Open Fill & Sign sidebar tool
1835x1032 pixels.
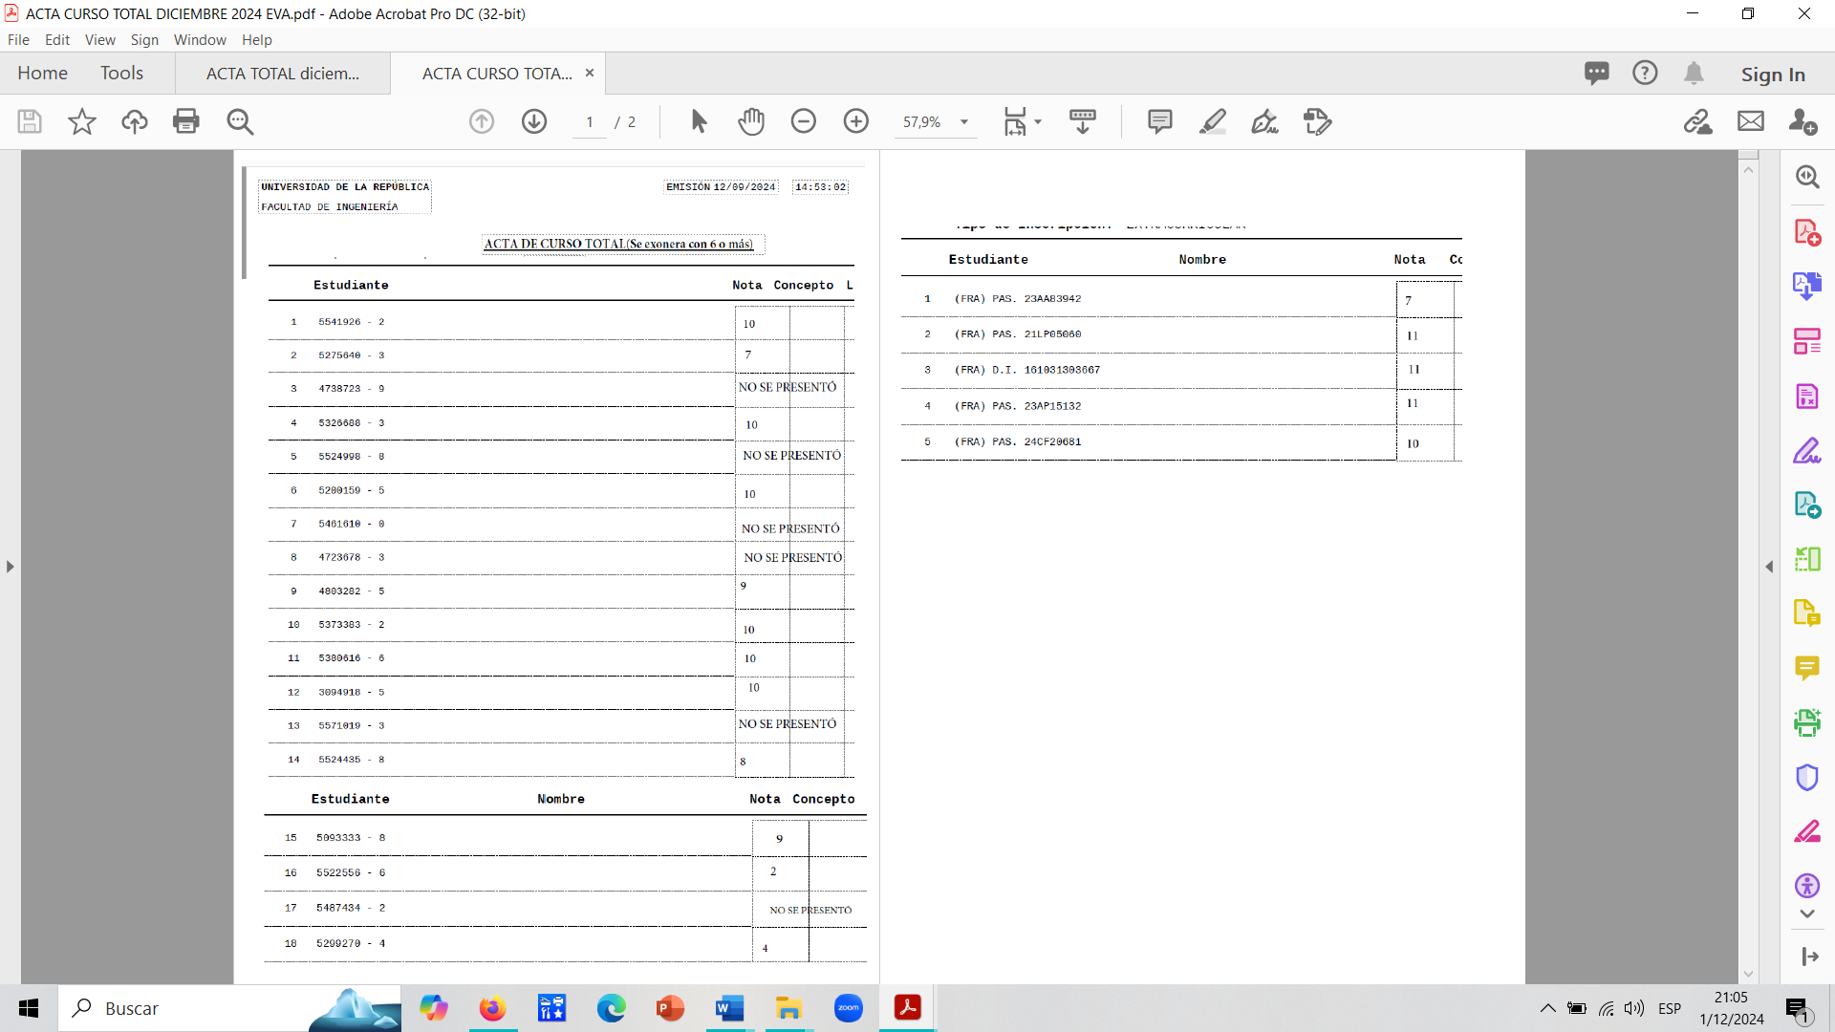[1807, 450]
